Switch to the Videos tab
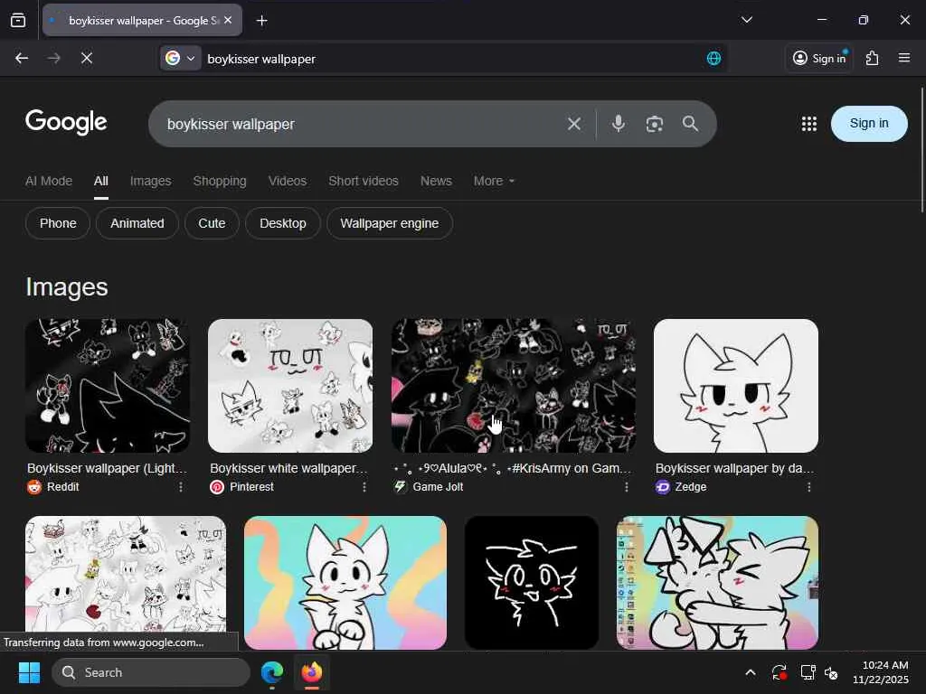The width and height of the screenshot is (926, 694). [x=288, y=181]
